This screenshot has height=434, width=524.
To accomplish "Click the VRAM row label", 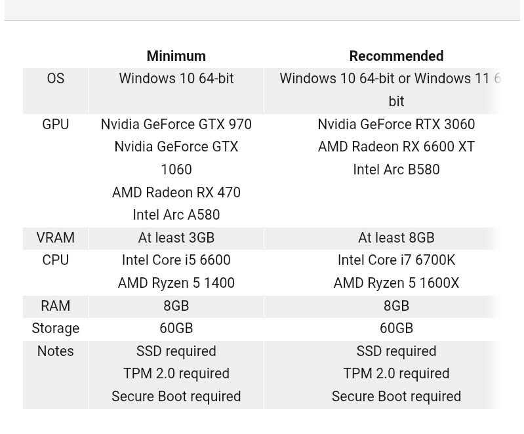I will tap(56, 238).
